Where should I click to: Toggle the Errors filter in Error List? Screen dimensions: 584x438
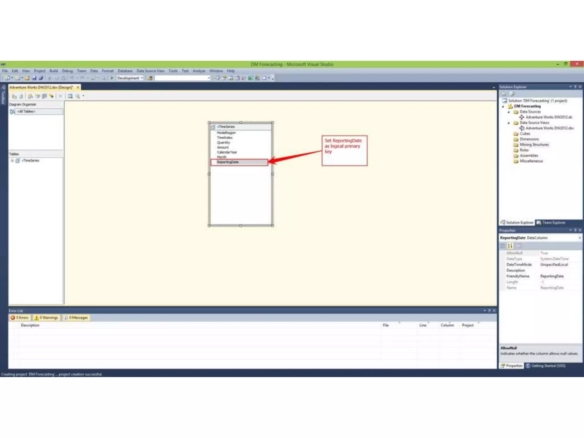pos(20,318)
